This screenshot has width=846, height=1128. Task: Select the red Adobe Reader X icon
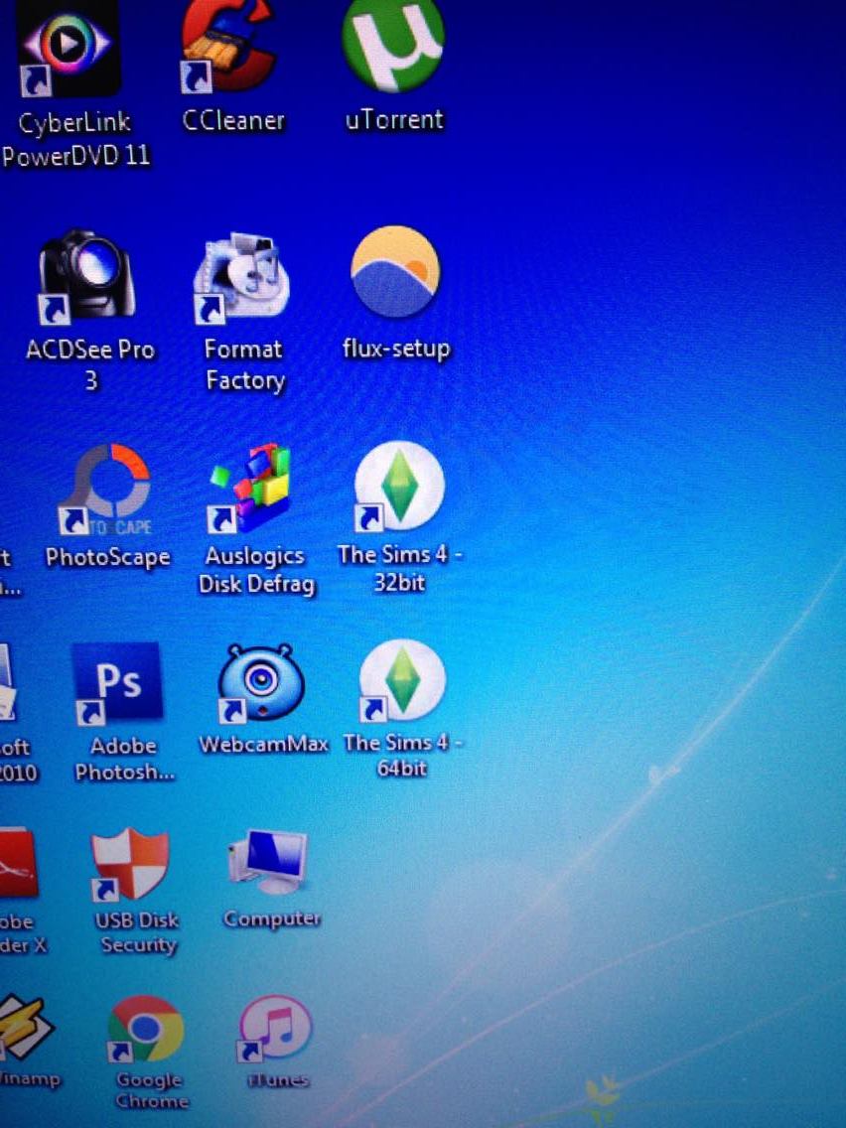tap(17, 866)
